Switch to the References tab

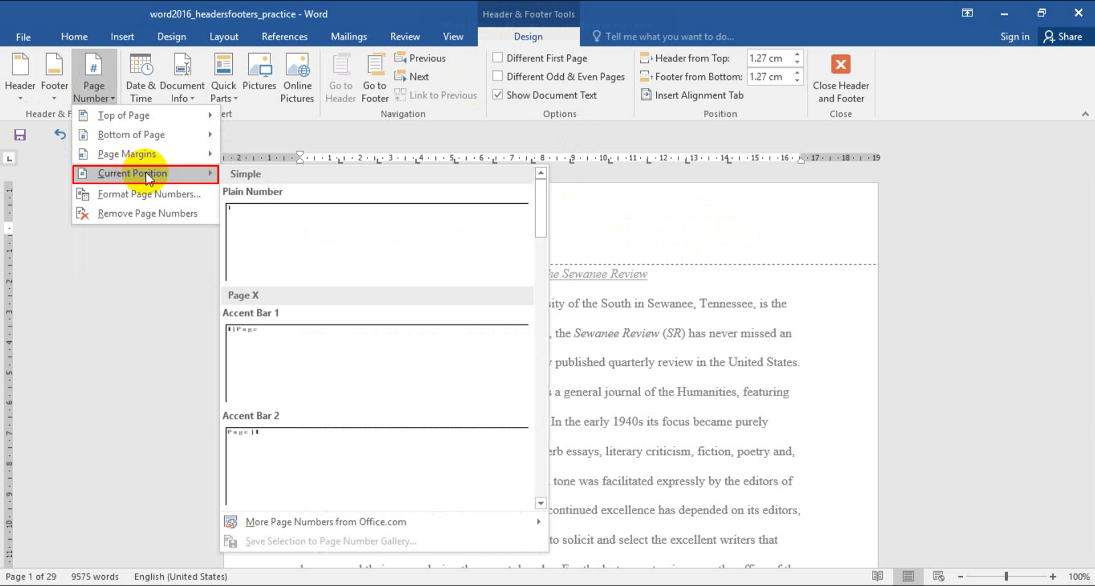pyautogui.click(x=284, y=37)
